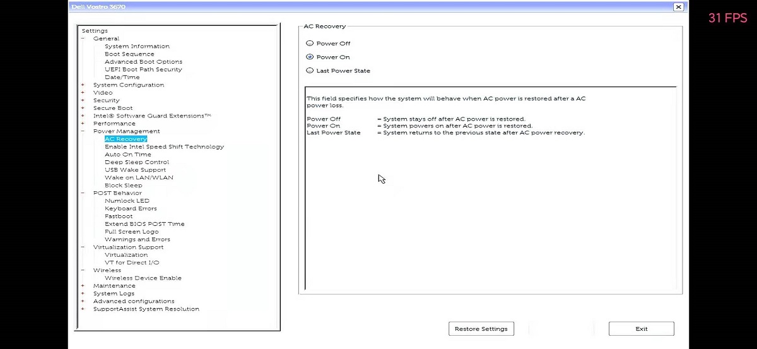Screen dimensions: 757x349
Task: Click the Restore Settings button
Action: point(481,329)
